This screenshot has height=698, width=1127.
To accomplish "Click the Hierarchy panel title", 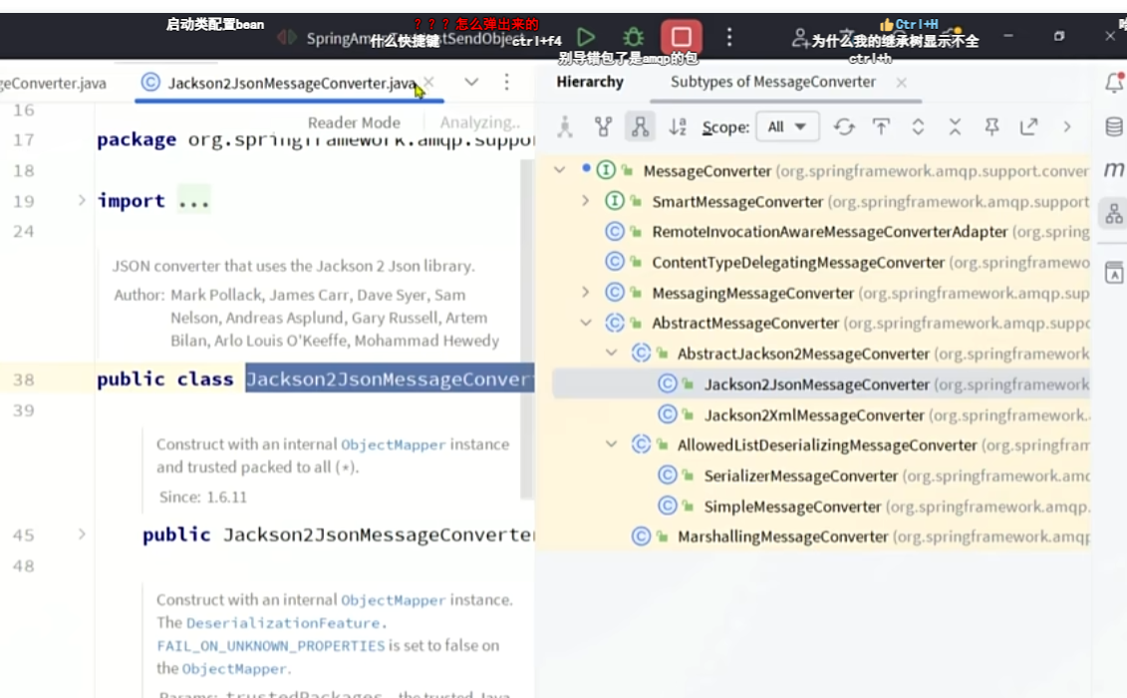I will click(x=589, y=82).
